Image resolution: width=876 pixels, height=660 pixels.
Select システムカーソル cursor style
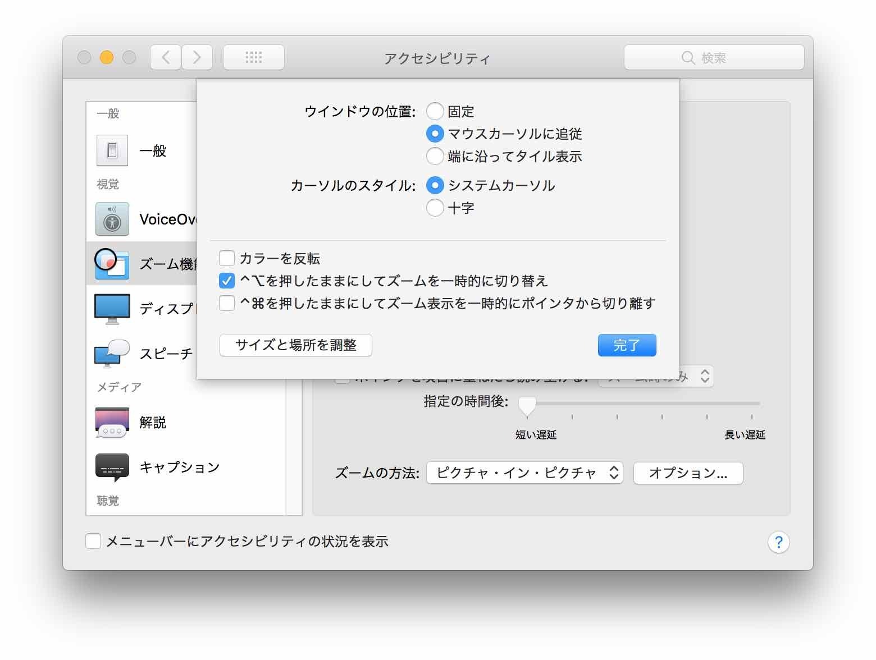(x=435, y=185)
